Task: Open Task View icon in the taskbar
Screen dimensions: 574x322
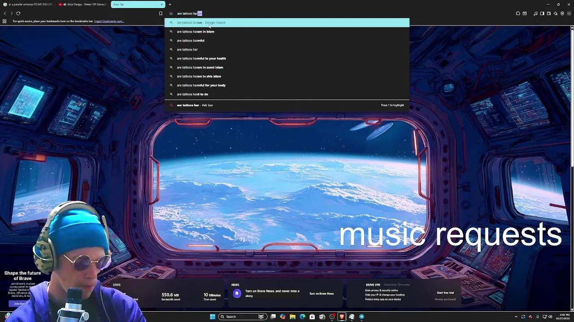Action: coord(273,317)
